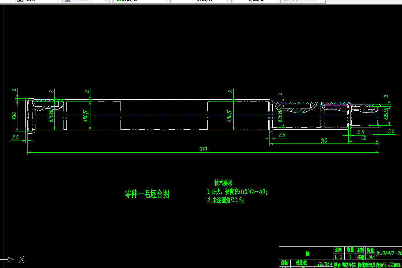Pick the φ30k6 diameter dimension
Image resolution: width=402 pixels, height=268 pixels.
click(51, 116)
